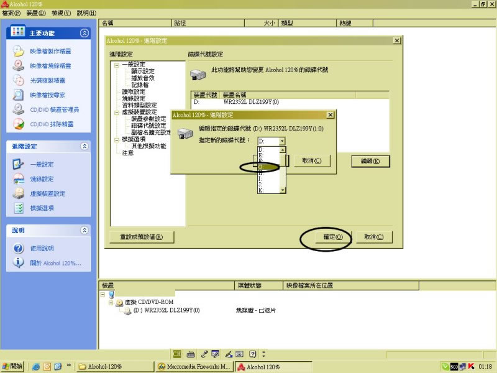Click the language bar help icon

tap(253, 354)
